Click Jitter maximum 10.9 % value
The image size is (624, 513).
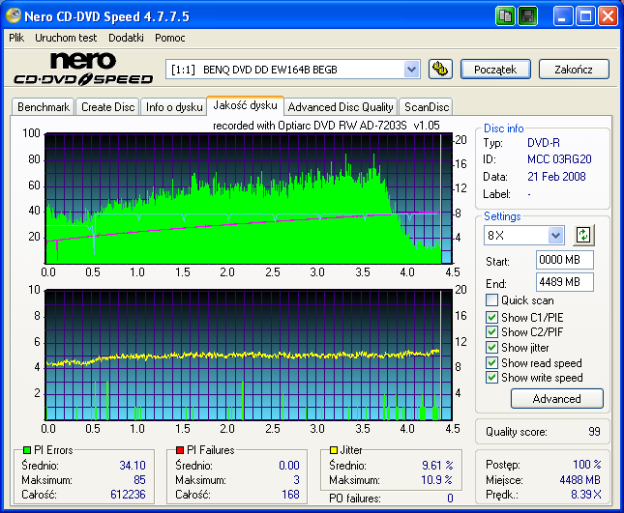[x=436, y=479]
